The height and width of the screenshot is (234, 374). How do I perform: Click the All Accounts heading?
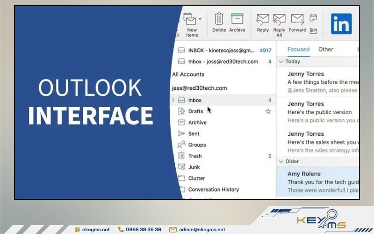pos(188,74)
